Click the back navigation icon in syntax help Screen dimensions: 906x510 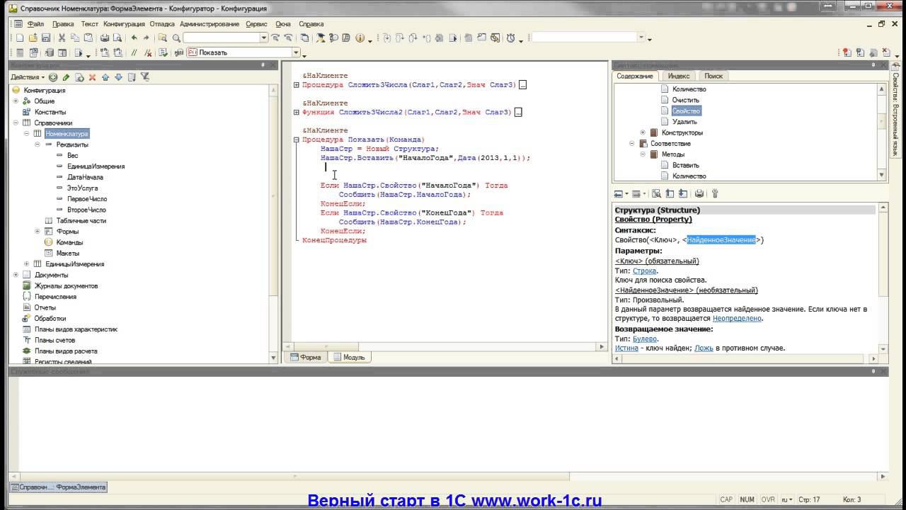coord(618,193)
